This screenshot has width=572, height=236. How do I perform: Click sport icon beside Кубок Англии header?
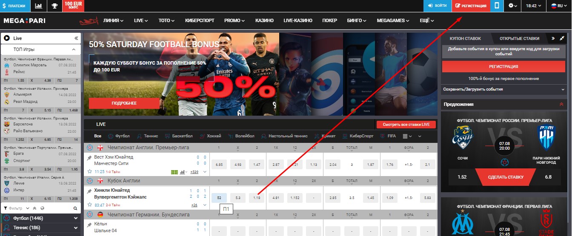(90, 181)
